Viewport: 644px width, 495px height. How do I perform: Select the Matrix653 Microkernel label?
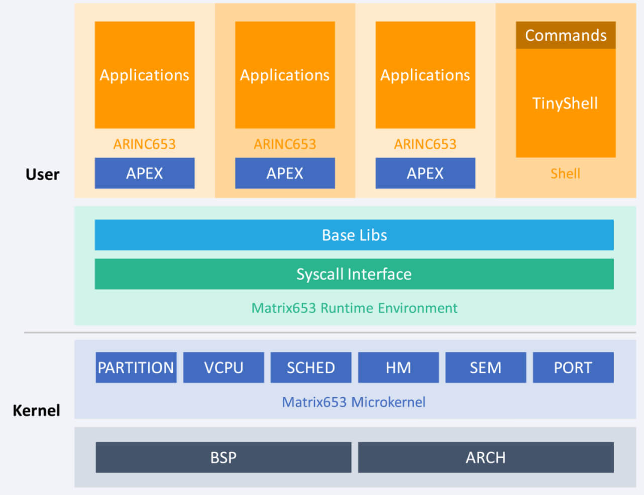tap(354, 402)
